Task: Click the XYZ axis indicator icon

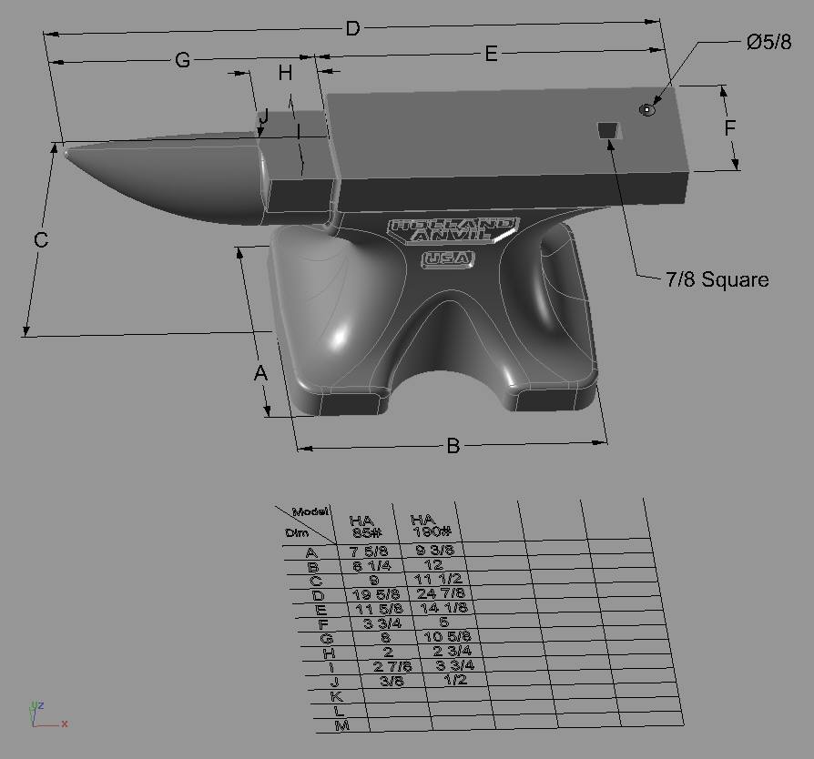Action: point(47,714)
